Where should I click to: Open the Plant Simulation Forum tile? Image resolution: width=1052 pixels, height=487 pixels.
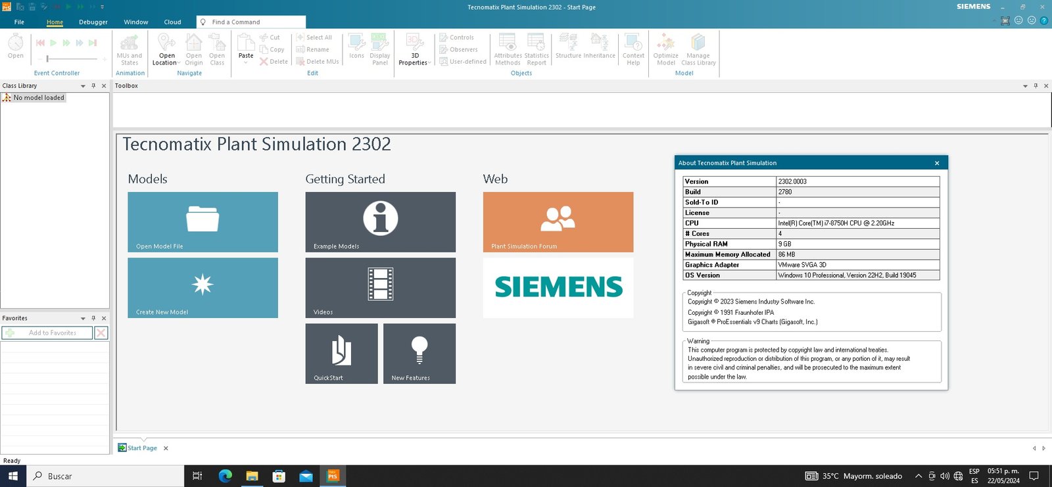click(558, 221)
